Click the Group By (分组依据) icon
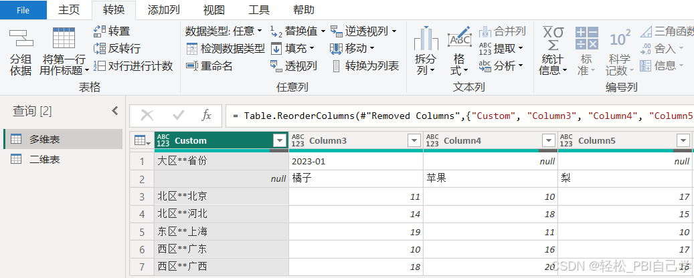Image resolution: width=694 pixels, height=278 pixels. pos(21,39)
